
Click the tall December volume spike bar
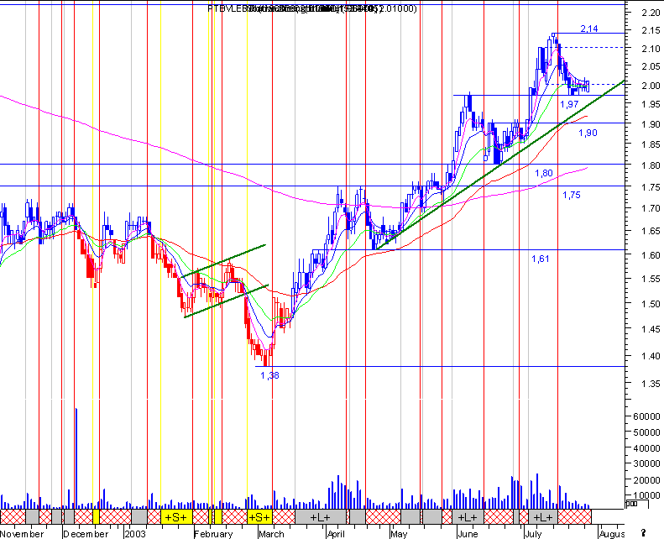point(76,458)
